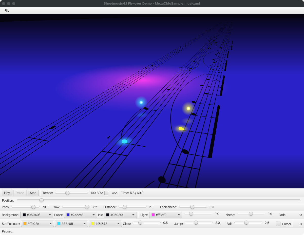Screen dimensions: 304x235
Task: Click the Distance slider handle
Action: pos(125,207)
